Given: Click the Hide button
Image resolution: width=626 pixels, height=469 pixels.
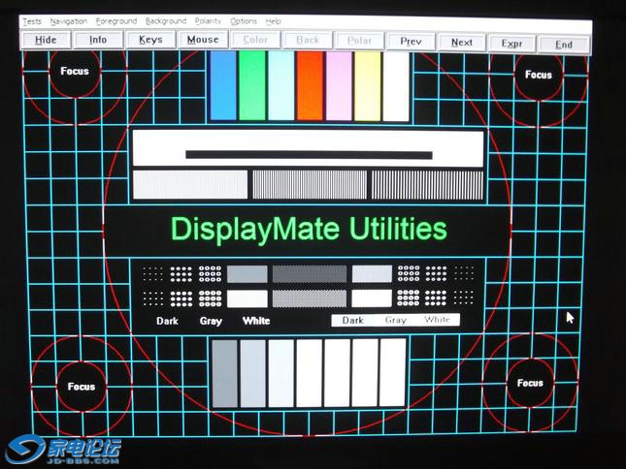Looking at the screenshot, I should 47,40.
